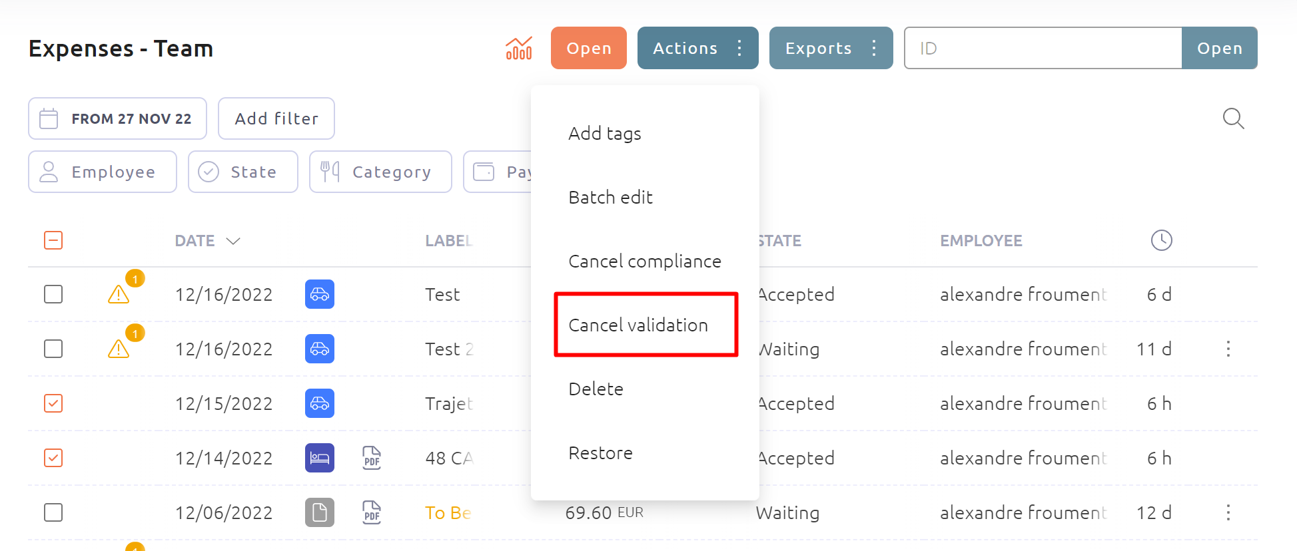Uncheck the Trajet row checkbox
Image resolution: width=1297 pixels, height=551 pixels.
pos(53,403)
